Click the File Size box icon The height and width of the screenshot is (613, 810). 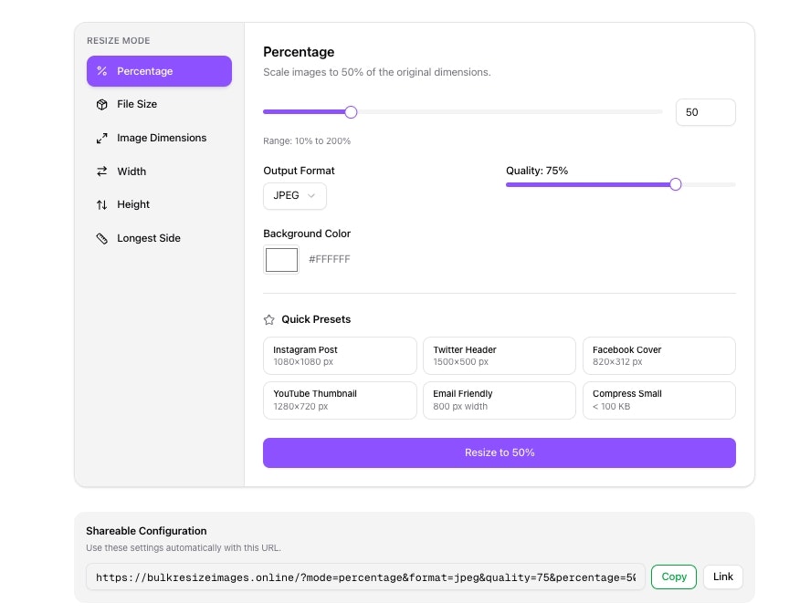(x=102, y=105)
